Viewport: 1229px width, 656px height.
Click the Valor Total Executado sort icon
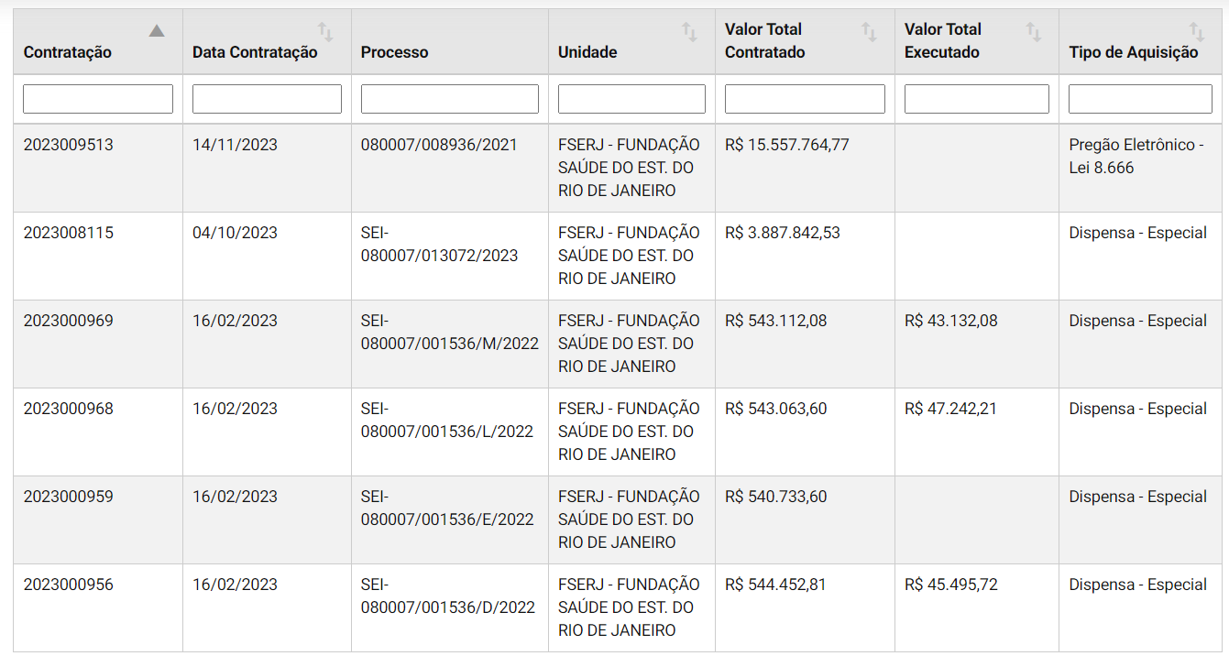[1034, 32]
